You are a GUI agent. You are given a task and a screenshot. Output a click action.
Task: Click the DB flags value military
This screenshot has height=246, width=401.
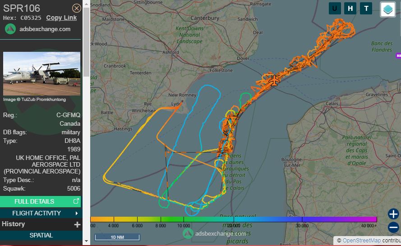[x=71, y=132]
